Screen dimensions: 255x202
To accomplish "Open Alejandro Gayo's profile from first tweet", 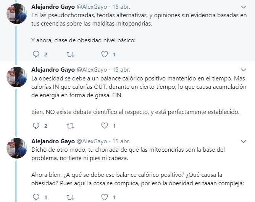I will pos(53,7).
